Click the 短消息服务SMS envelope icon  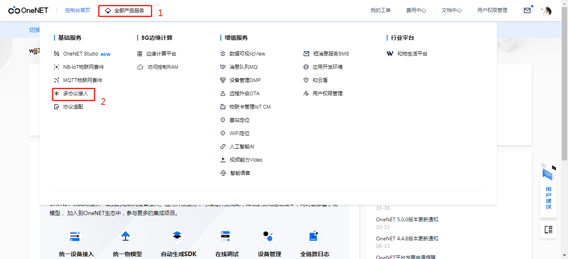[306, 54]
